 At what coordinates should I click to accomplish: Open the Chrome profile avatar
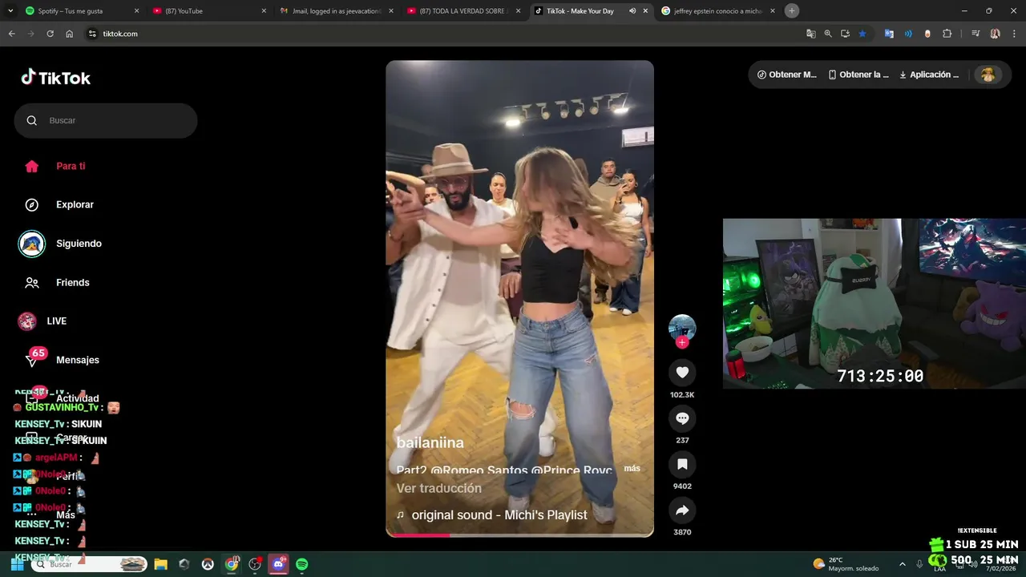pyautogui.click(x=996, y=34)
